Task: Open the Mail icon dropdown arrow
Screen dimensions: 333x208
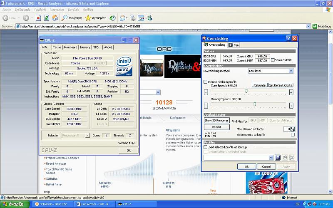Action: pos(127,18)
